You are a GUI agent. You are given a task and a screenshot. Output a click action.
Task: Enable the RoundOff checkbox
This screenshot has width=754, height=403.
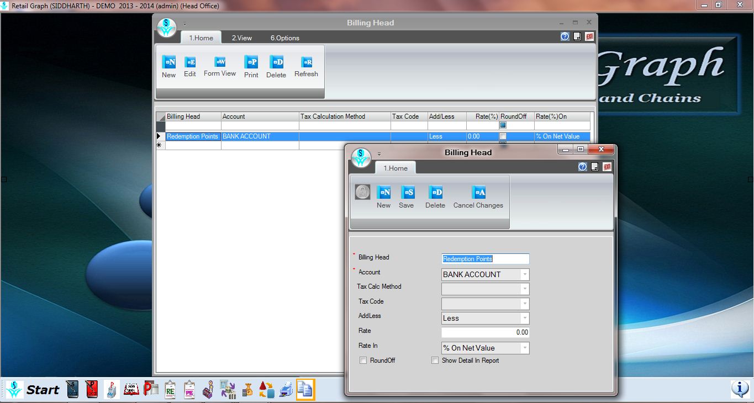[363, 360]
